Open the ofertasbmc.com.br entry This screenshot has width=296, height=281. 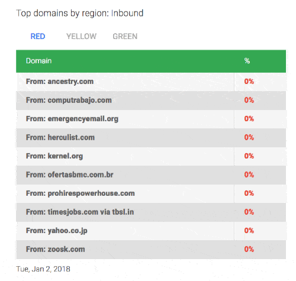(x=151, y=175)
